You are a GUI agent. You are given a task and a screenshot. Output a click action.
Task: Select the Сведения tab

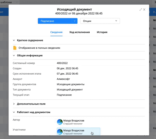(56, 32)
